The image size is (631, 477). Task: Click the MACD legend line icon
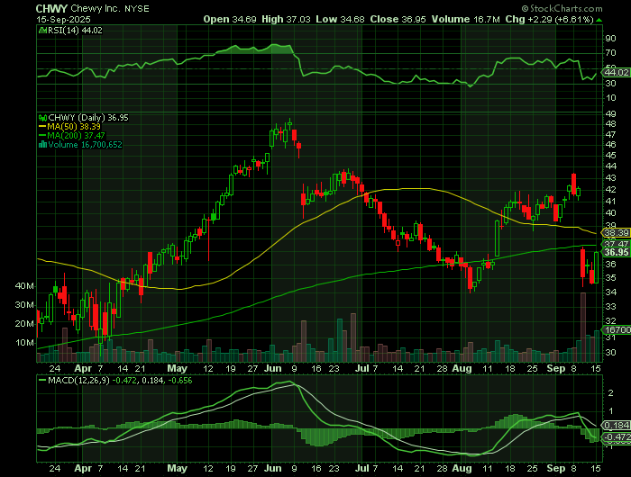coord(42,380)
